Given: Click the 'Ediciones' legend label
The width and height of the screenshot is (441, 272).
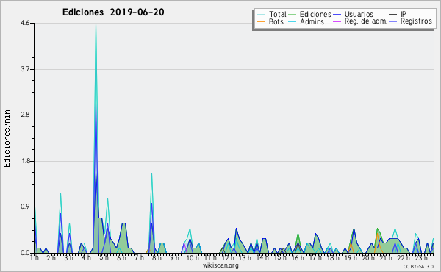Looking at the screenshot, I should point(315,14).
